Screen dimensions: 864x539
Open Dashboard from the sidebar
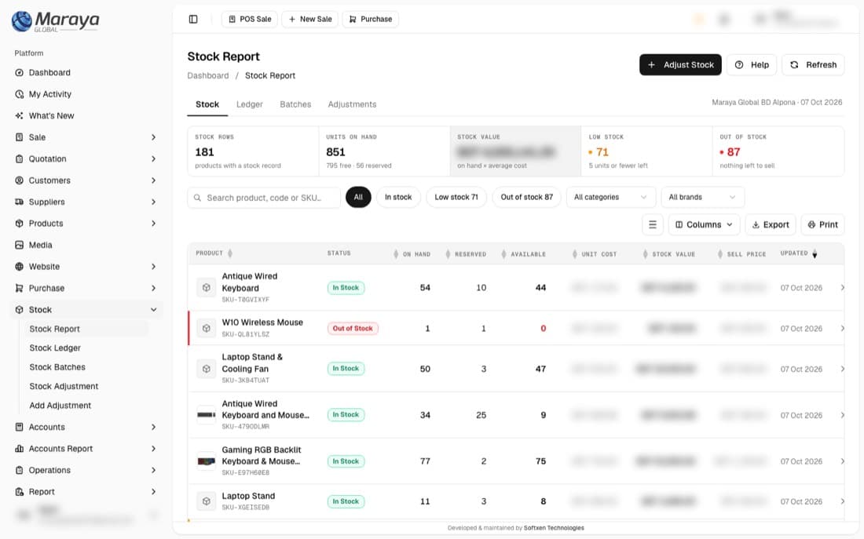click(49, 73)
